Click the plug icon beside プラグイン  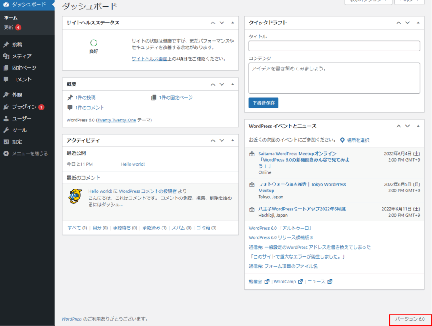(x=6, y=107)
